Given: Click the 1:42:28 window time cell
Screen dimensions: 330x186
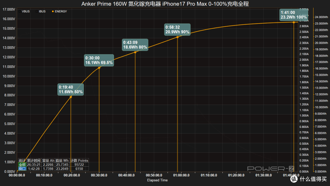Looking at the screenshot, I should click(x=34, y=169).
